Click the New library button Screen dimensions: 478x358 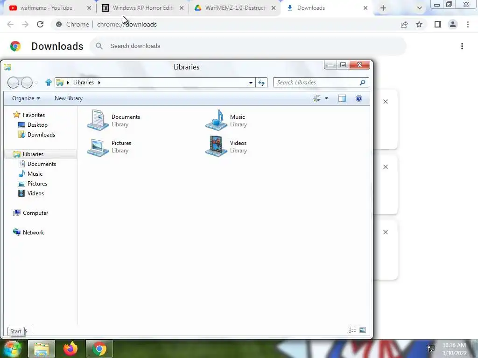click(69, 98)
